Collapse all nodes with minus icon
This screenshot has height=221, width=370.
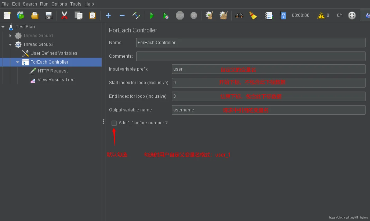(x=122, y=16)
